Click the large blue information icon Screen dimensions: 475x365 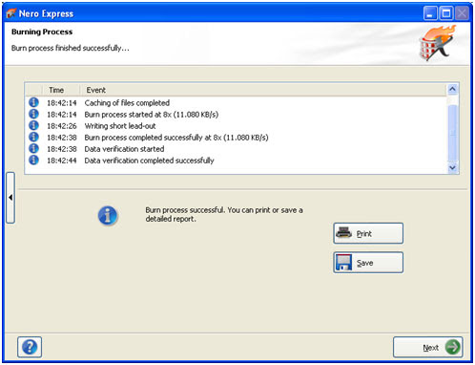coord(108,216)
